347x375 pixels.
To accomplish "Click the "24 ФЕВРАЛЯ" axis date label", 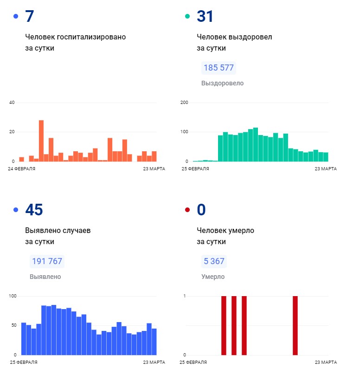I will pyautogui.click(x=22, y=168).
